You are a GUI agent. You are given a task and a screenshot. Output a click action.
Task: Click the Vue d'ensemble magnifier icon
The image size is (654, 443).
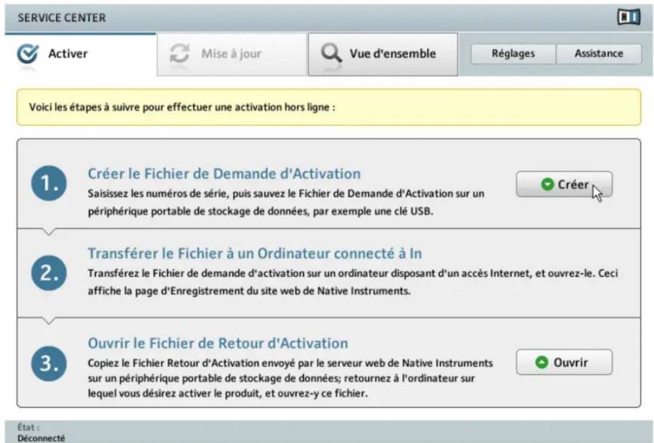tap(331, 54)
